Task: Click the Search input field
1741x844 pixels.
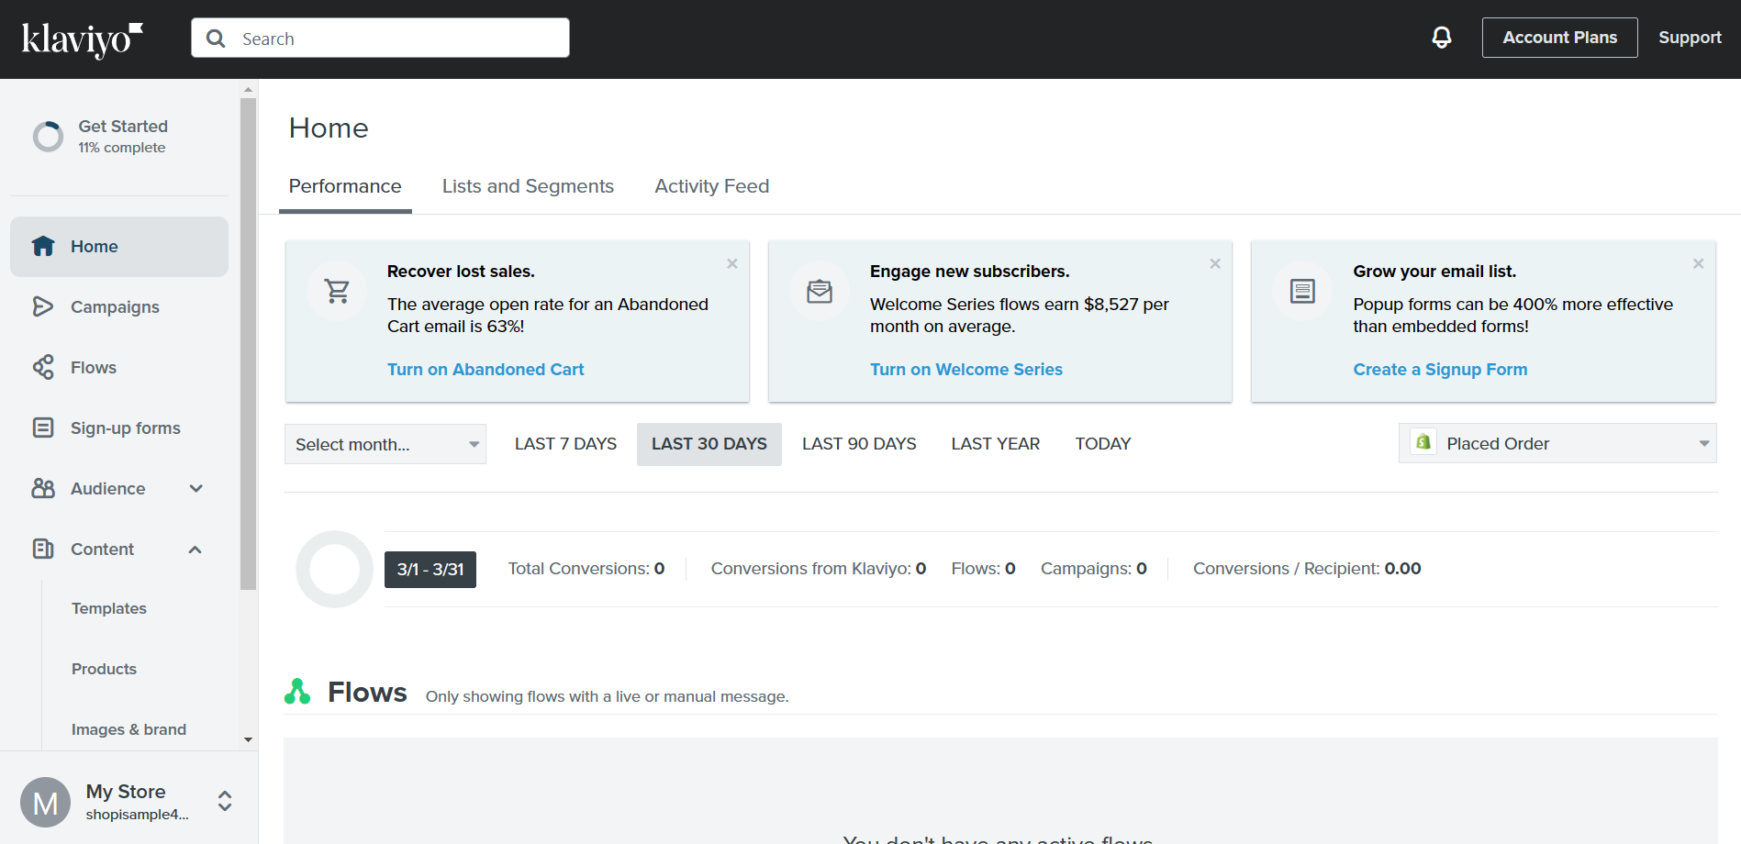Action: click(380, 38)
